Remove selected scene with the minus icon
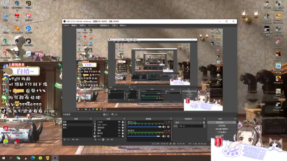This screenshot has width=287, height=161. [69, 140]
